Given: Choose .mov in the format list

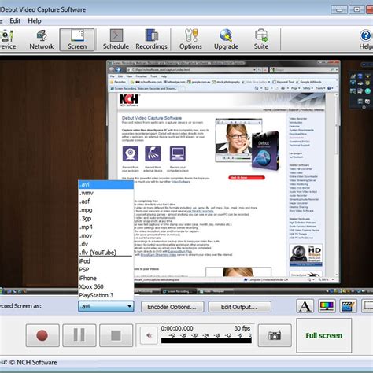Looking at the screenshot, I should 106,235.
